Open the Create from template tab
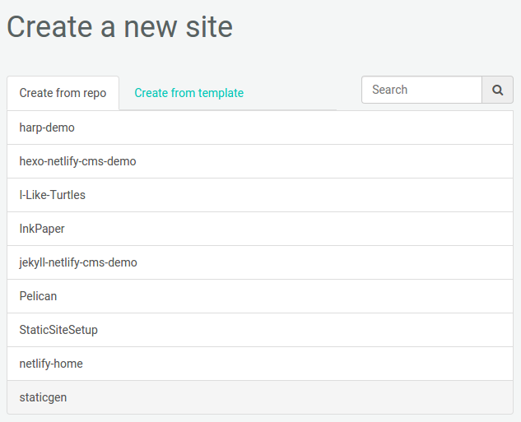 188,93
